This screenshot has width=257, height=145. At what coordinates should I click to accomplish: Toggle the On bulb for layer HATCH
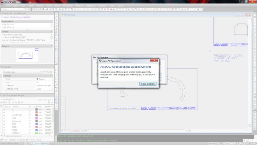30,133
